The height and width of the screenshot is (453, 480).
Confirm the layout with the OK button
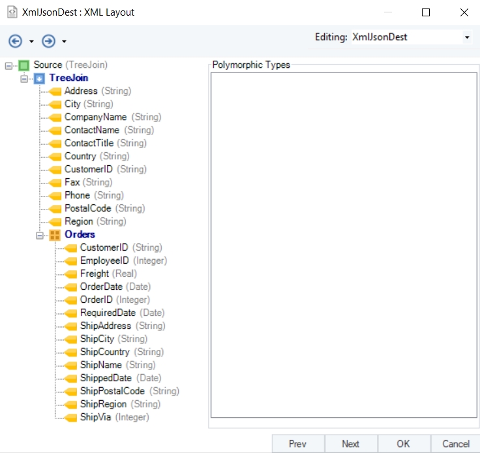(404, 443)
